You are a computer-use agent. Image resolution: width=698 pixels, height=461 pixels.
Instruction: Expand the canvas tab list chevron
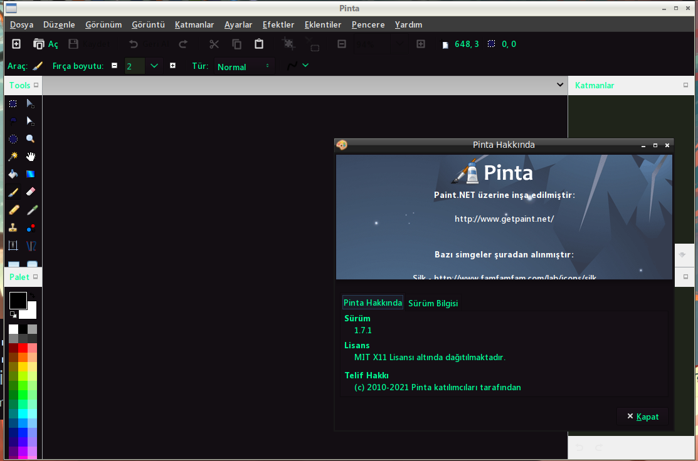(560, 85)
